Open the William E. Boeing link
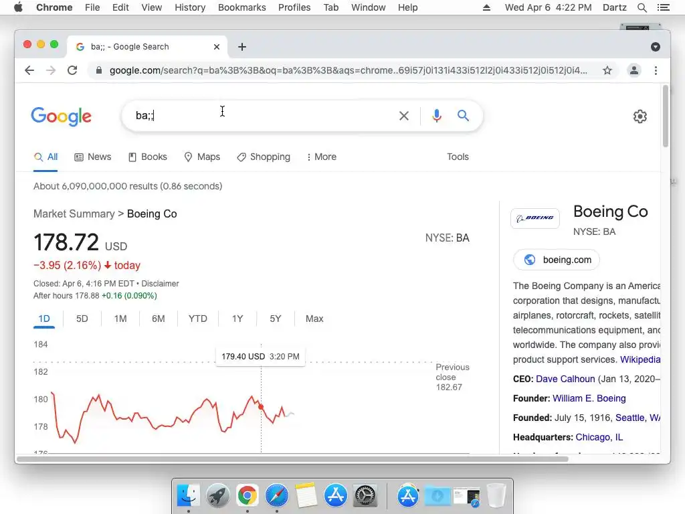 tap(589, 398)
